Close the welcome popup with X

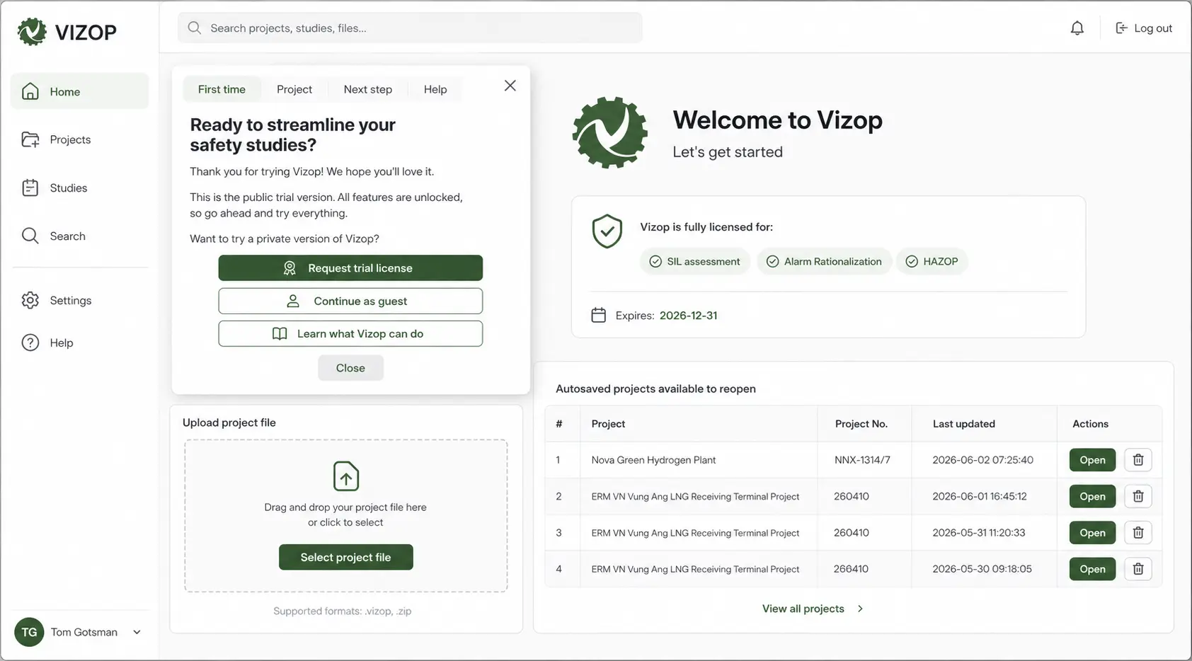pyautogui.click(x=510, y=86)
